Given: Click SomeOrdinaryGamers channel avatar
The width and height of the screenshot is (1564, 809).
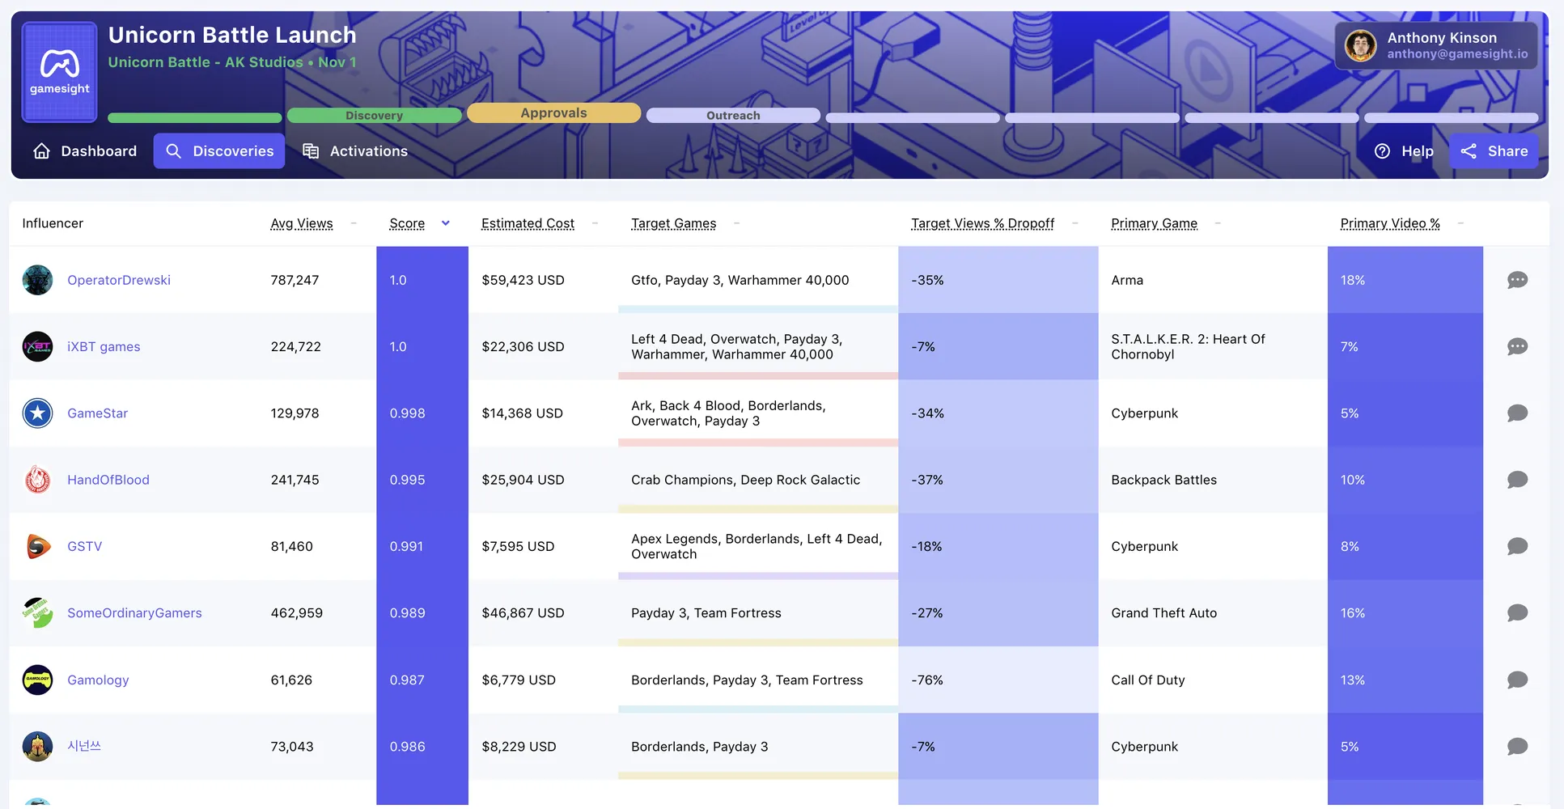Looking at the screenshot, I should click(x=37, y=613).
